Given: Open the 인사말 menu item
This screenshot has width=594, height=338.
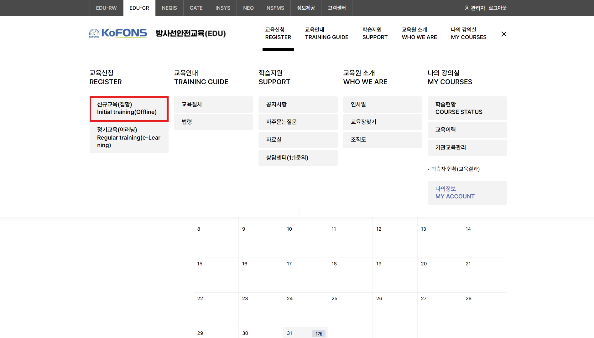Looking at the screenshot, I should tap(383, 105).
